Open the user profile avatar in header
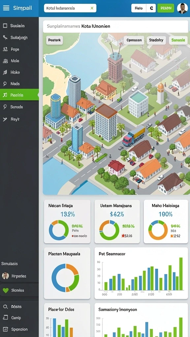190x337 pixels. [x=182, y=8]
